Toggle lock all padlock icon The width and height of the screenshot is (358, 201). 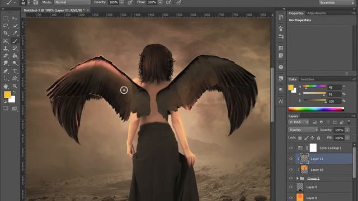[x=318, y=138]
